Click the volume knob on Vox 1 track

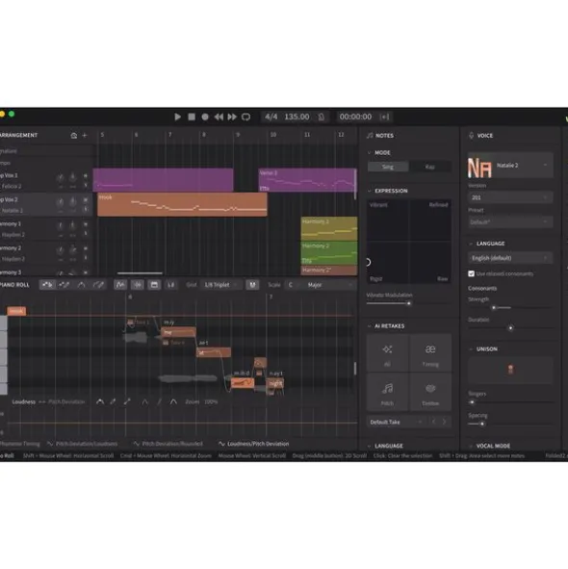tap(61, 178)
